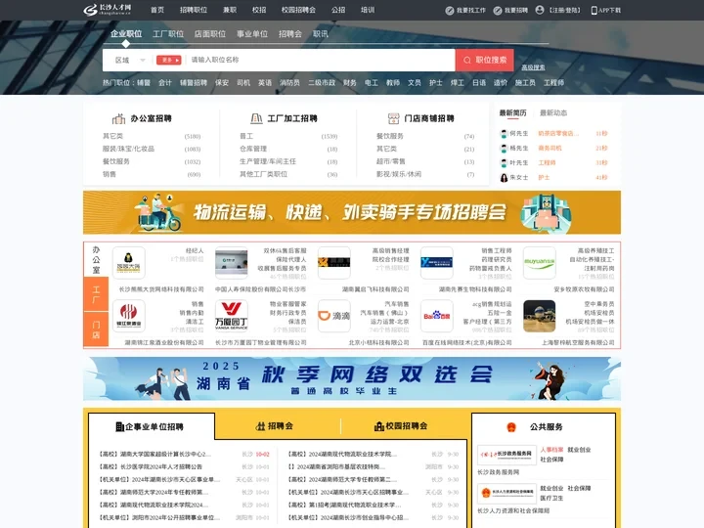The image size is (704, 528).
Task: Click hot keyword 二级市政
Action: (322, 82)
